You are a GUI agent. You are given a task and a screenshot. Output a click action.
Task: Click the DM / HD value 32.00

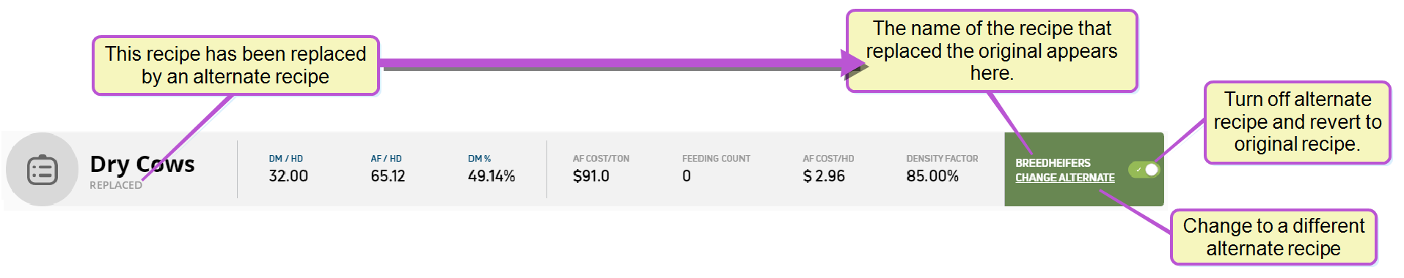[288, 176]
